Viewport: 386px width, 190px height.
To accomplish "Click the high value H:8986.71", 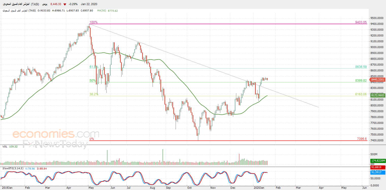I will click(x=59, y=11).
